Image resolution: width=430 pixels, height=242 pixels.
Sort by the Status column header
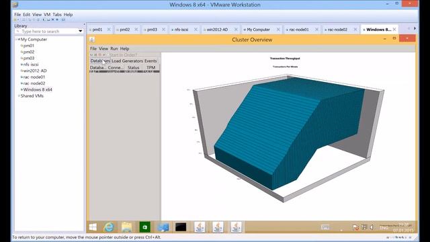tap(133, 67)
